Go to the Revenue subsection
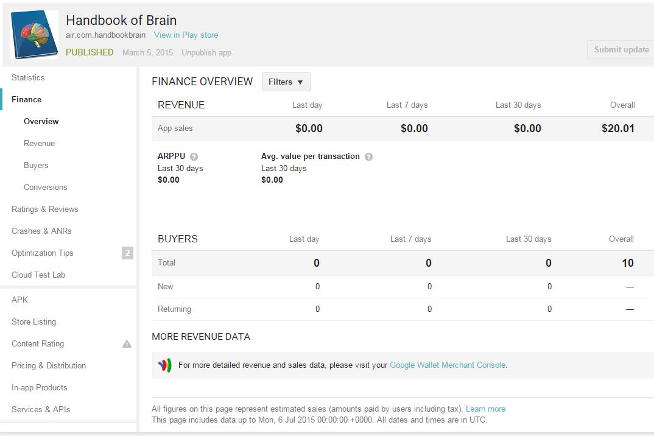The height and width of the screenshot is (436, 654). pyautogui.click(x=39, y=143)
